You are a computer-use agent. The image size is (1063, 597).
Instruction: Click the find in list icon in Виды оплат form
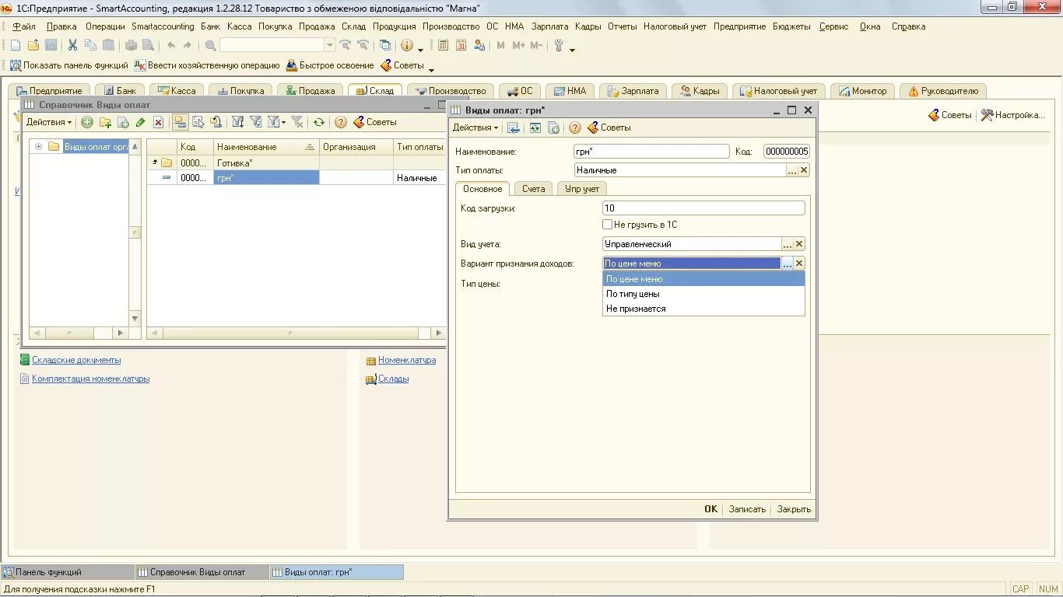(x=514, y=127)
